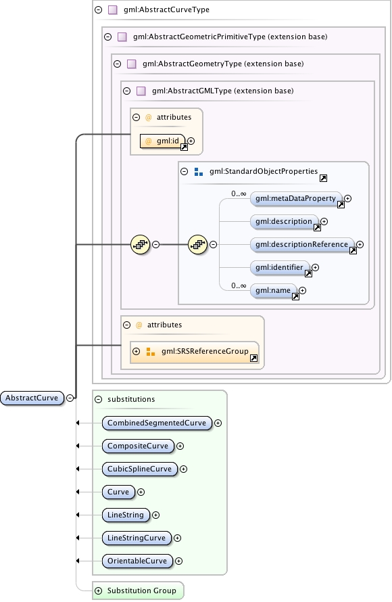Screen dimensions: 392x602
Task: Select the CombinedSegmentedCurve element
Action: coord(157,423)
